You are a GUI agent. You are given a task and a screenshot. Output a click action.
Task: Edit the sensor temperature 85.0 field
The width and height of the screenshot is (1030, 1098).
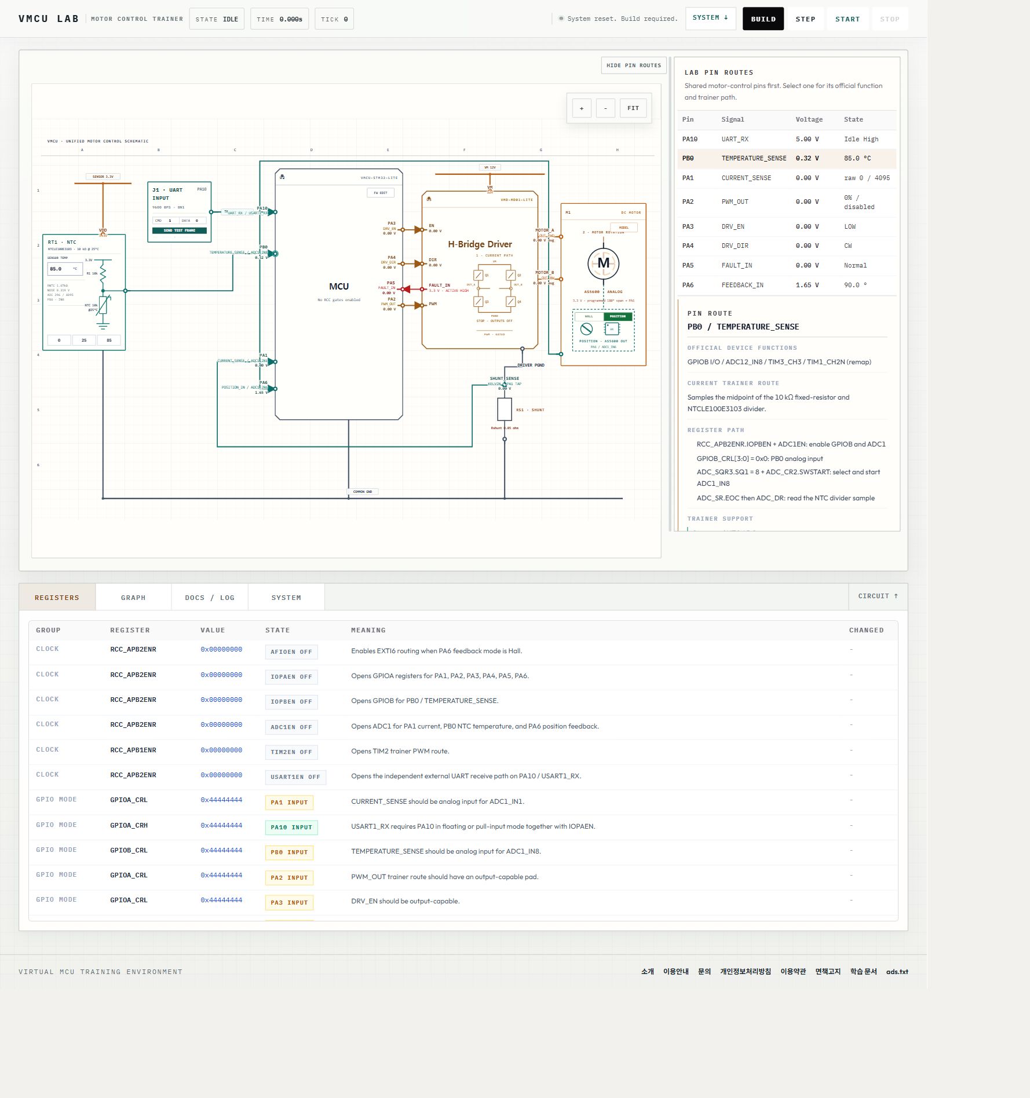[64, 269]
